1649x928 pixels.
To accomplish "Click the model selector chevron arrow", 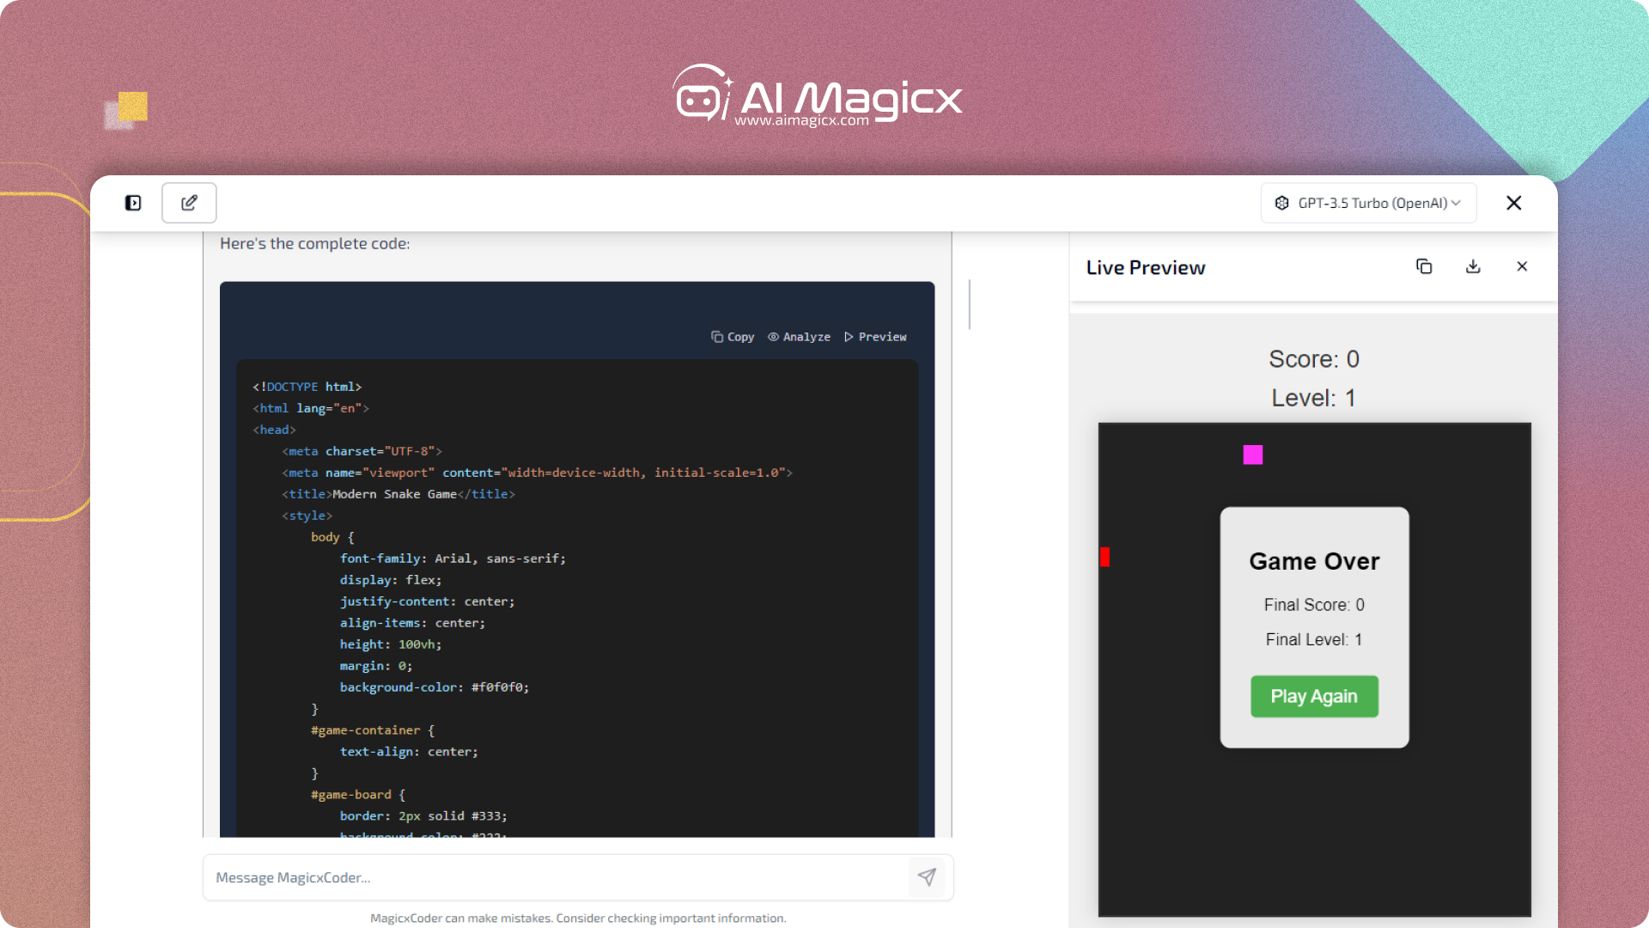I will click(1456, 203).
